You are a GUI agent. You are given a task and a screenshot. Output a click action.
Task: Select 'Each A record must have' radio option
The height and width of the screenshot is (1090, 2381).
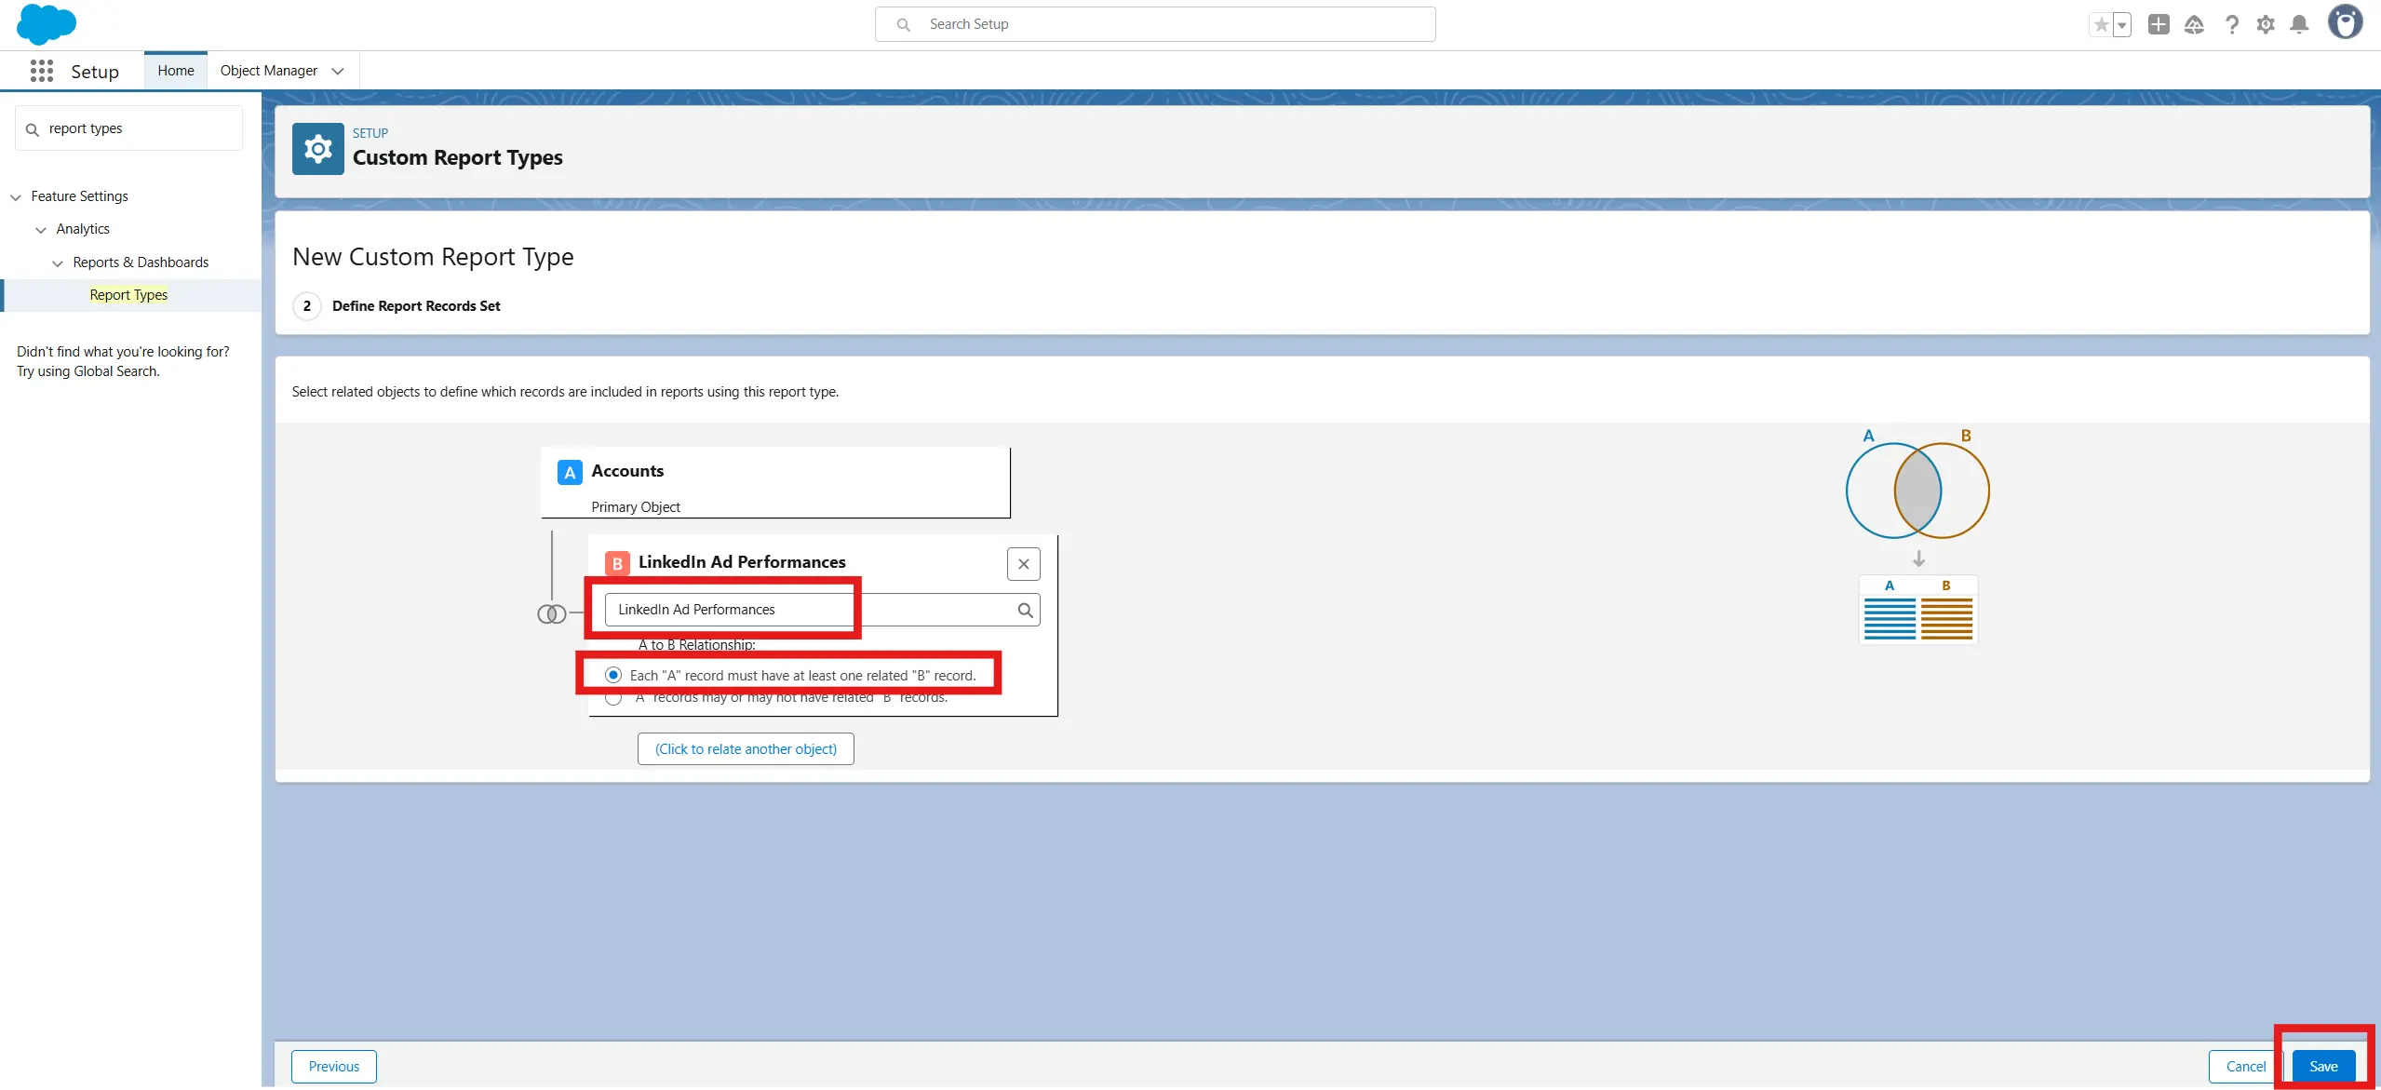pyautogui.click(x=613, y=675)
